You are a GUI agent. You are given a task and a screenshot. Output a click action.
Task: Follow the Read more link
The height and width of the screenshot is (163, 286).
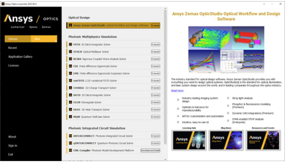(x=177, y=90)
